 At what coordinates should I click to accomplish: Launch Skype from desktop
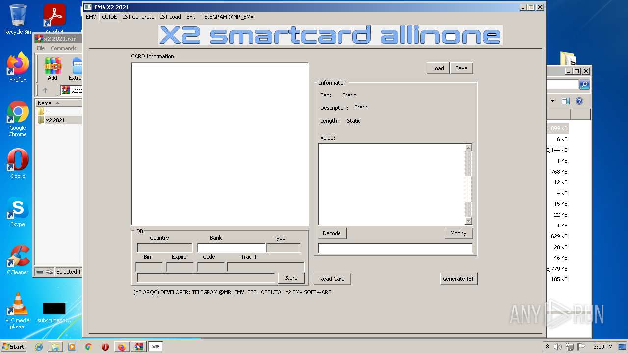click(18, 212)
